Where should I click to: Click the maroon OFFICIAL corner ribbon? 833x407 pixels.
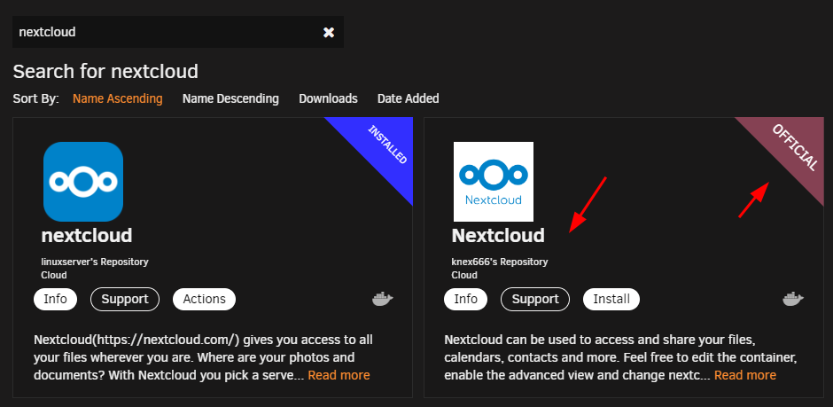pyautogui.click(x=794, y=146)
